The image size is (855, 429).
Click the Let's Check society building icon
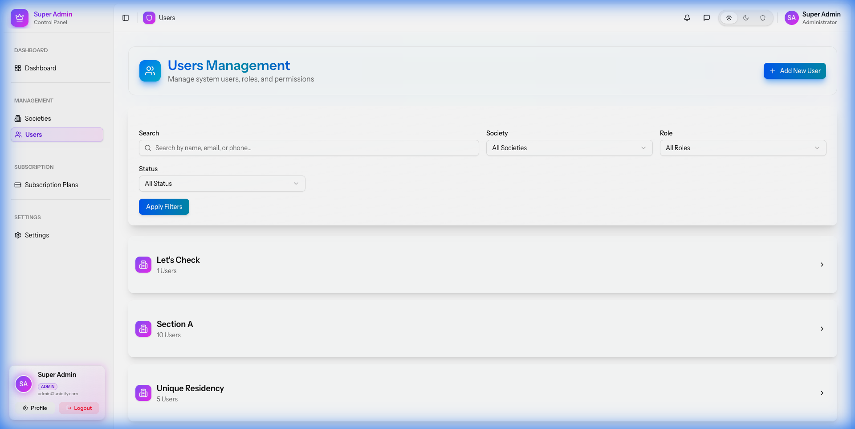(x=143, y=265)
